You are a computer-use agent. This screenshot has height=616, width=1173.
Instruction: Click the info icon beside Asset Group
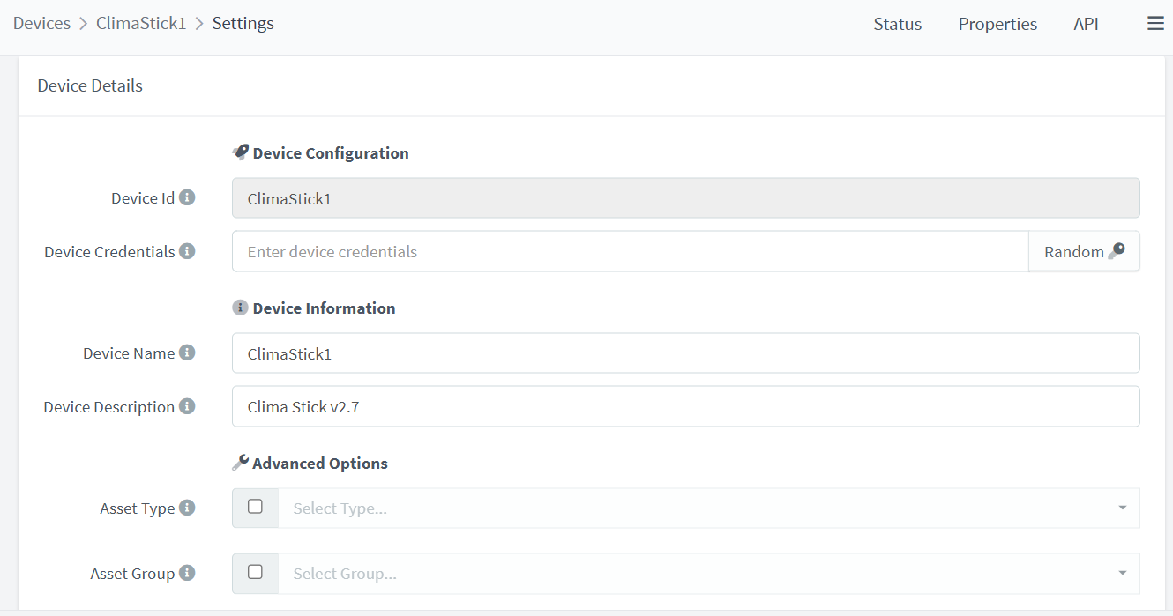pyautogui.click(x=187, y=573)
